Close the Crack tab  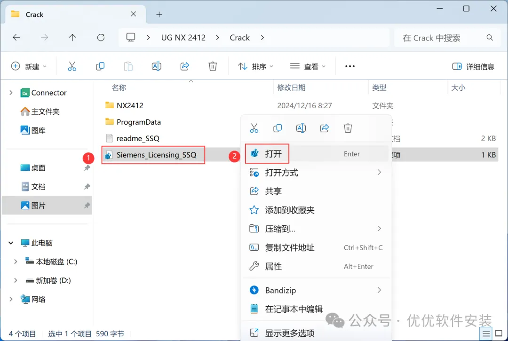133,14
